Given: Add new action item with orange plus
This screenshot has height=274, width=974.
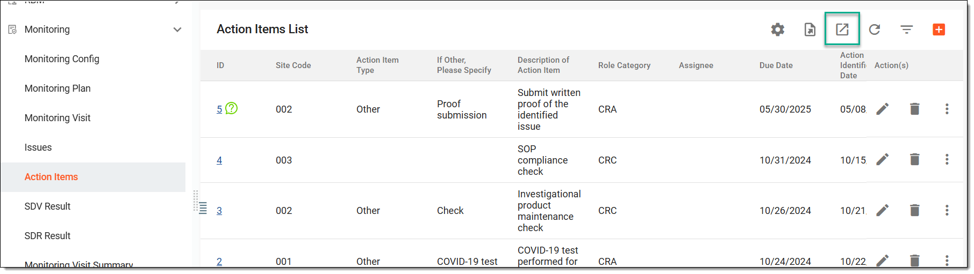Looking at the screenshot, I should click(x=939, y=29).
